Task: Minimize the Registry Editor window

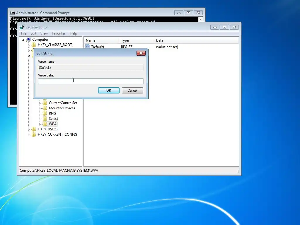Action: (x=215, y=27)
